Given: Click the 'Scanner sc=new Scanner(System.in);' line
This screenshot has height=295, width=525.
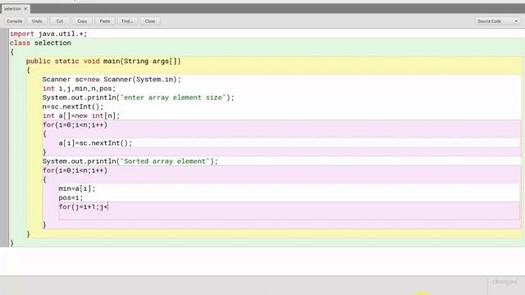Looking at the screenshot, I should coord(112,79).
